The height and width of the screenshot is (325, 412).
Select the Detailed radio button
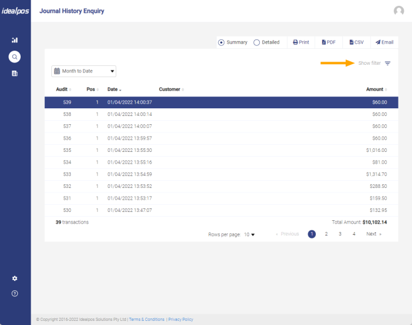pyautogui.click(x=256, y=42)
